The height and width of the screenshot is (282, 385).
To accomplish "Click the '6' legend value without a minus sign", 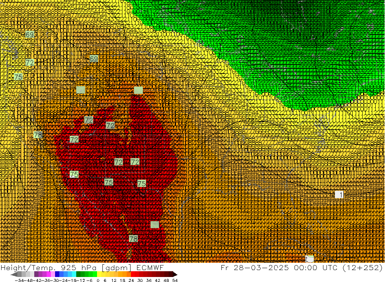I will click(x=105, y=280).
